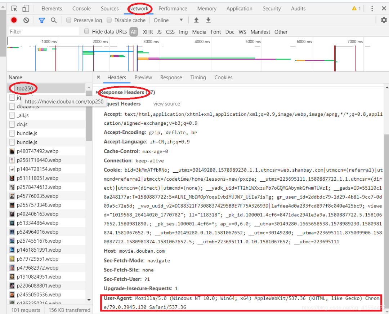Select the Cookies detail tab
Screen dimensions: 389x314
point(223,78)
